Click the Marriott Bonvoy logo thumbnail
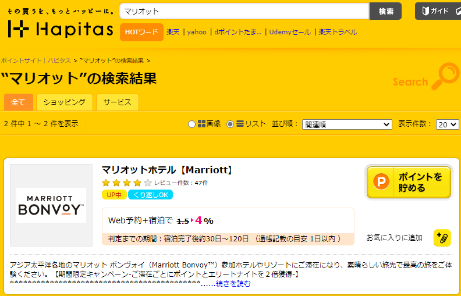 (51, 205)
